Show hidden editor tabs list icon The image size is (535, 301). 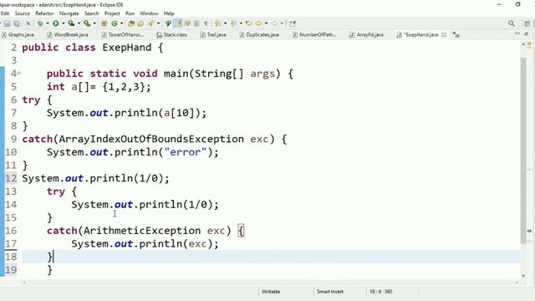[456, 34]
